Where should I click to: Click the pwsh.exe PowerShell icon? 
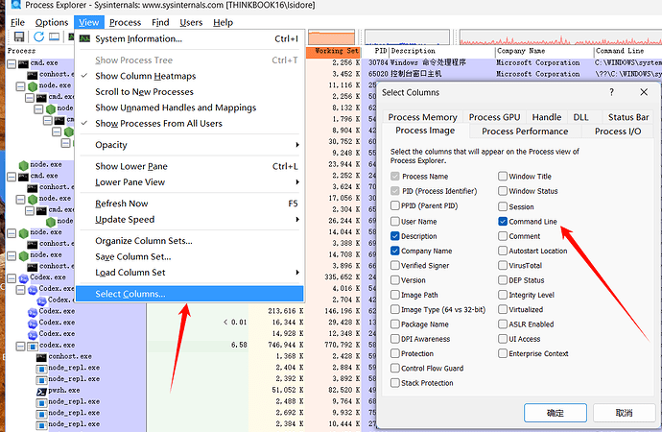point(41,391)
